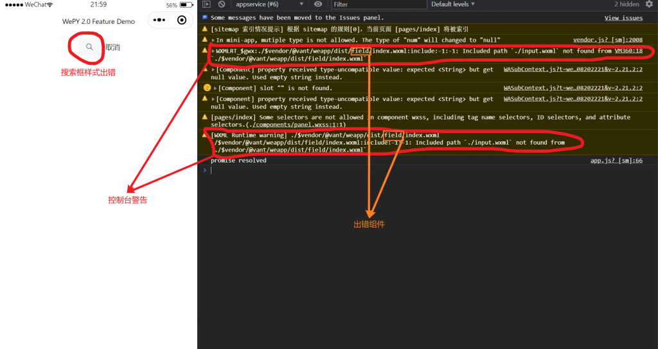Screen dimensions: 658x349
Task: Open console settings gear icon
Action: coord(649,4)
